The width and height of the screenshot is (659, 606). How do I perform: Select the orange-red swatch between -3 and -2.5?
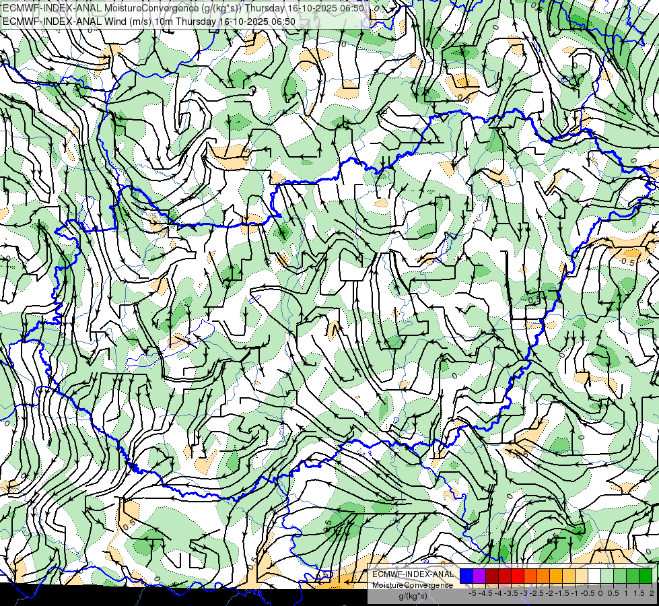530,576
